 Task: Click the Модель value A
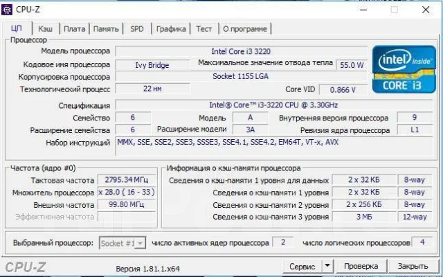250,117
